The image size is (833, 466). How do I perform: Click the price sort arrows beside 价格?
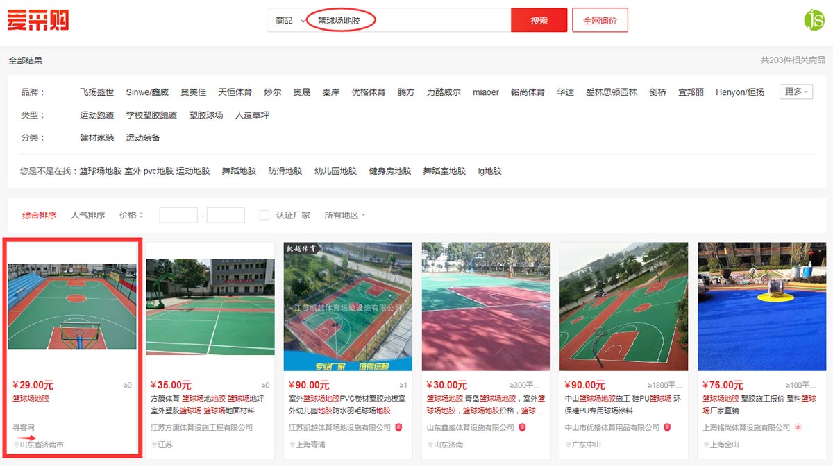141,215
